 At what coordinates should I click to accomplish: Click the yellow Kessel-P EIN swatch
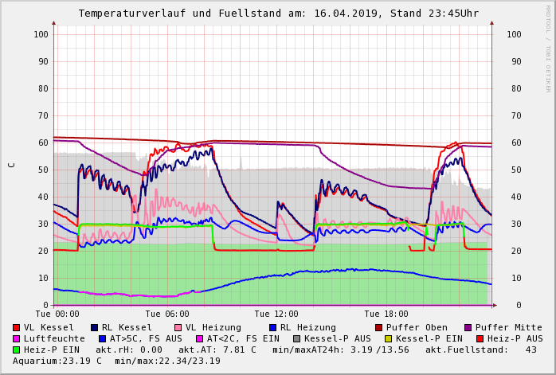click(x=388, y=338)
